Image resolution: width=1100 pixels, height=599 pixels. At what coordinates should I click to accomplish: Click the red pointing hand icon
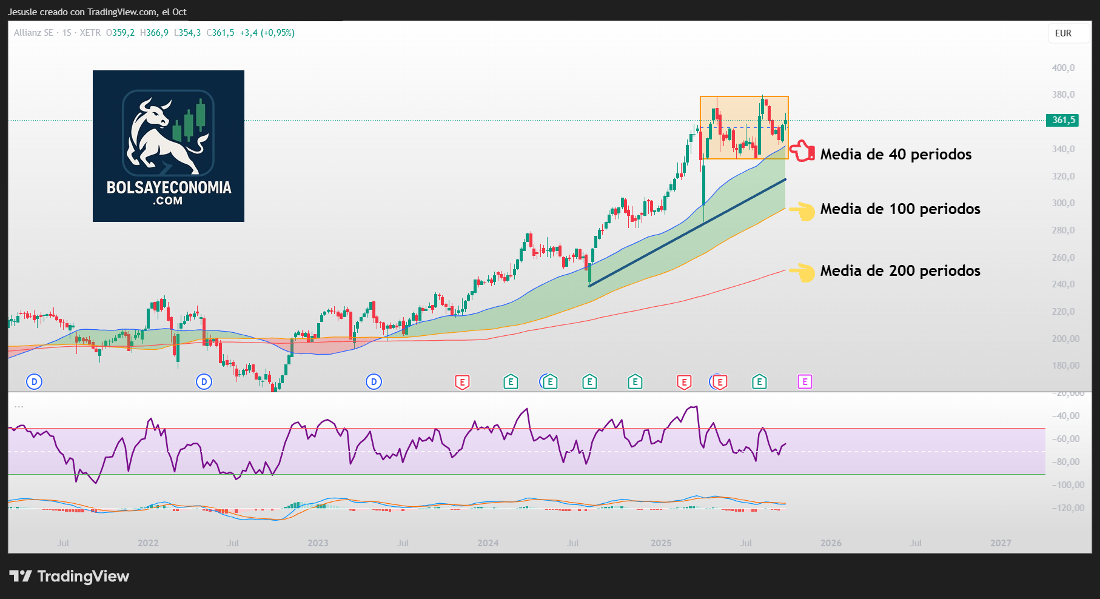point(802,151)
